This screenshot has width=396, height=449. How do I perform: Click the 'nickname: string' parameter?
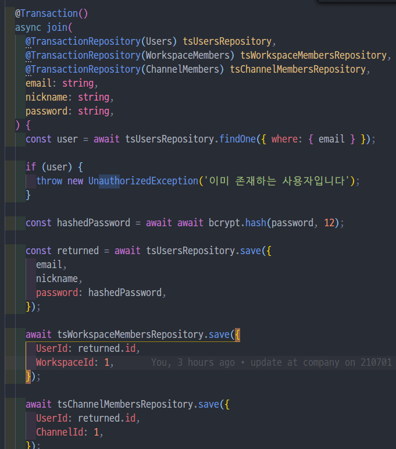point(67,97)
